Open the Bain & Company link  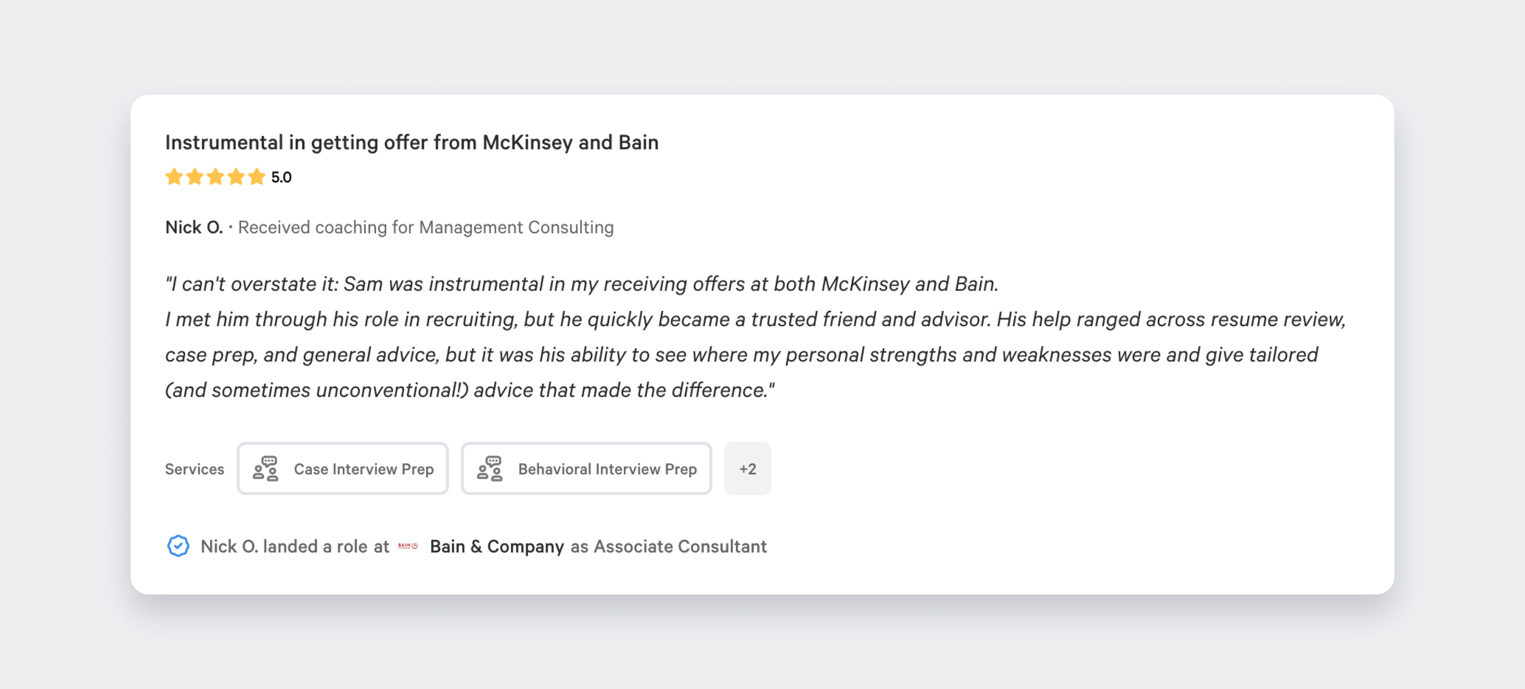click(496, 546)
